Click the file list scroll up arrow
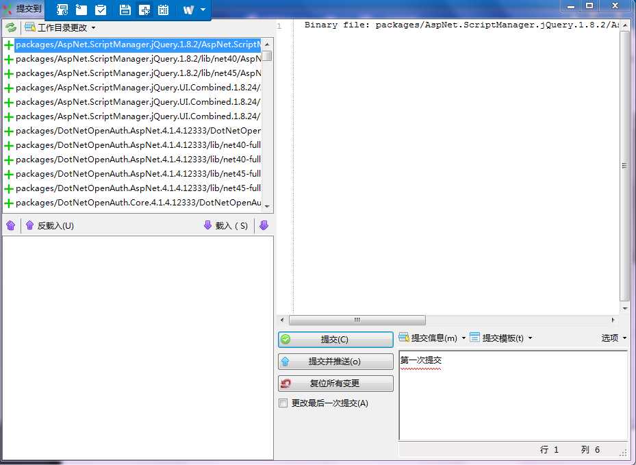This screenshot has width=636, height=465. coord(267,44)
